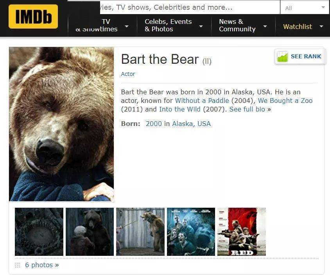Open the All search category dropdown
This screenshot has width=330, height=275.
[x=305, y=7]
